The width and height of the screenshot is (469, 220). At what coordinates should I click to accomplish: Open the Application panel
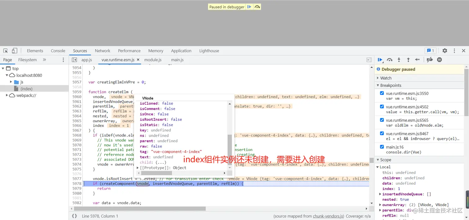coord(181,51)
